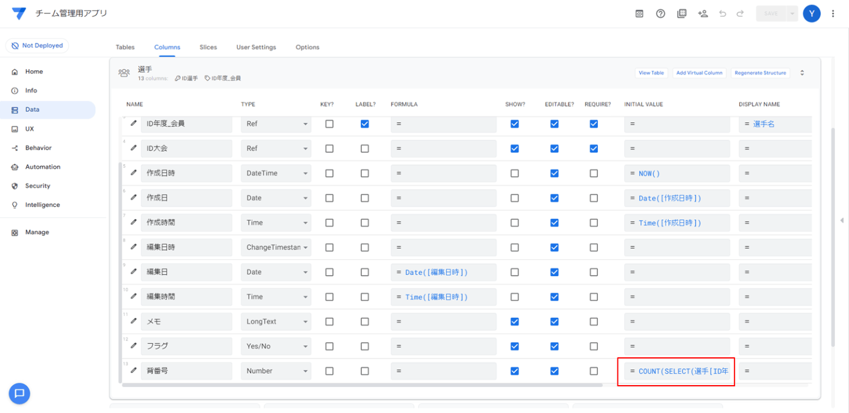The height and width of the screenshot is (413, 849).
Task: Open the Y account avatar
Action: 811,13
